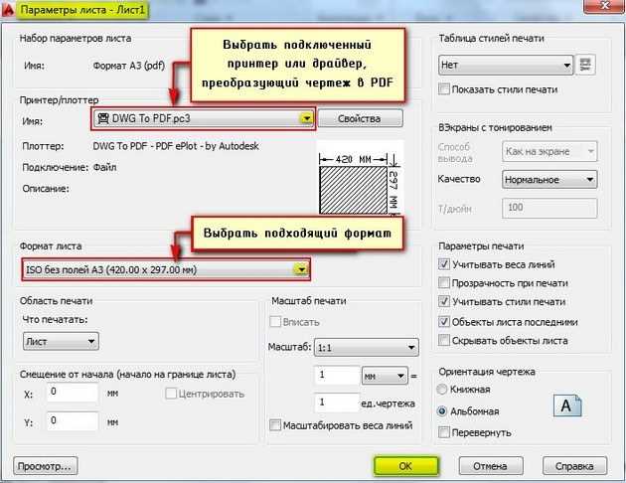
Task: Open help with Справка button
Action: (574, 466)
